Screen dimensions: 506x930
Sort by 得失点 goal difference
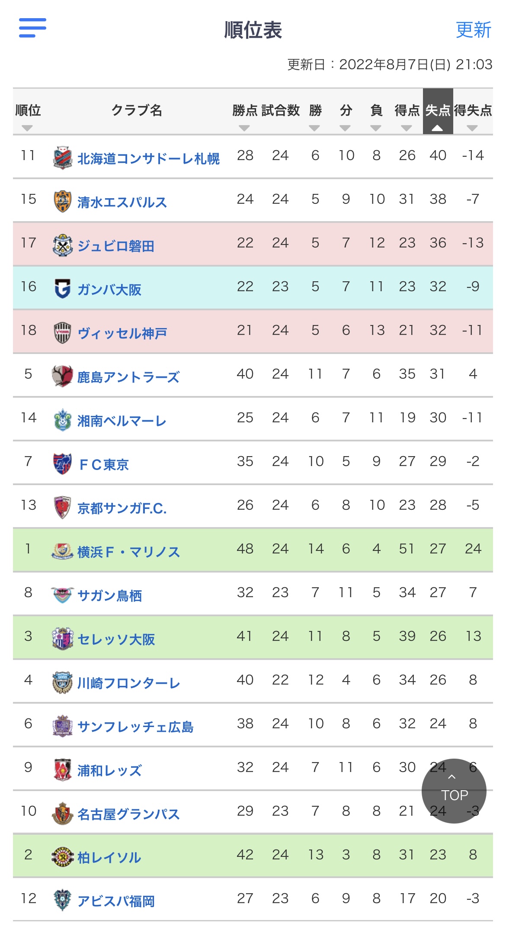click(x=473, y=116)
